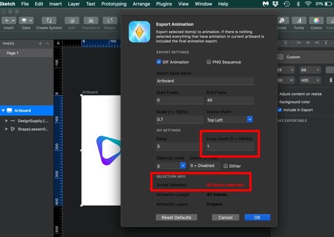Click the Scale toolbar icon
This screenshot has width=334, height=237.
(282, 21)
